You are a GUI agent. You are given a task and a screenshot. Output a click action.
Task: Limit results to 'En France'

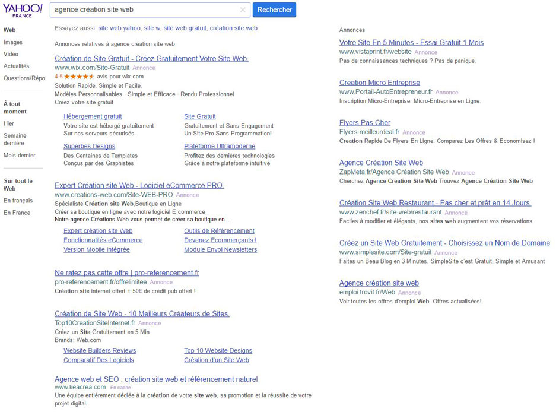pos(17,213)
